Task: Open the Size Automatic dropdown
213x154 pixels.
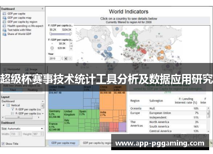Action: (x=42, y=128)
